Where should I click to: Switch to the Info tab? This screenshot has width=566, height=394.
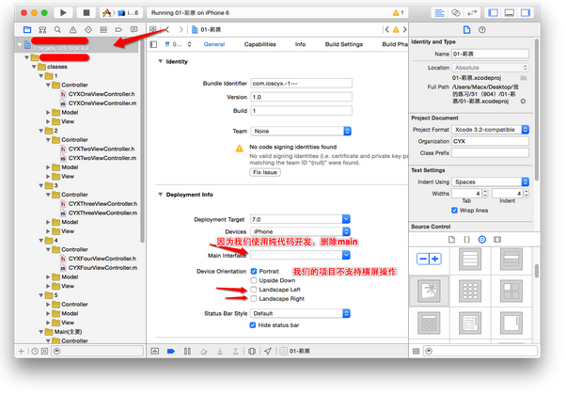(x=300, y=44)
